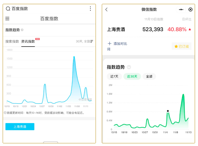Open the WeChat mini-program more options dots

[x=181, y=9]
